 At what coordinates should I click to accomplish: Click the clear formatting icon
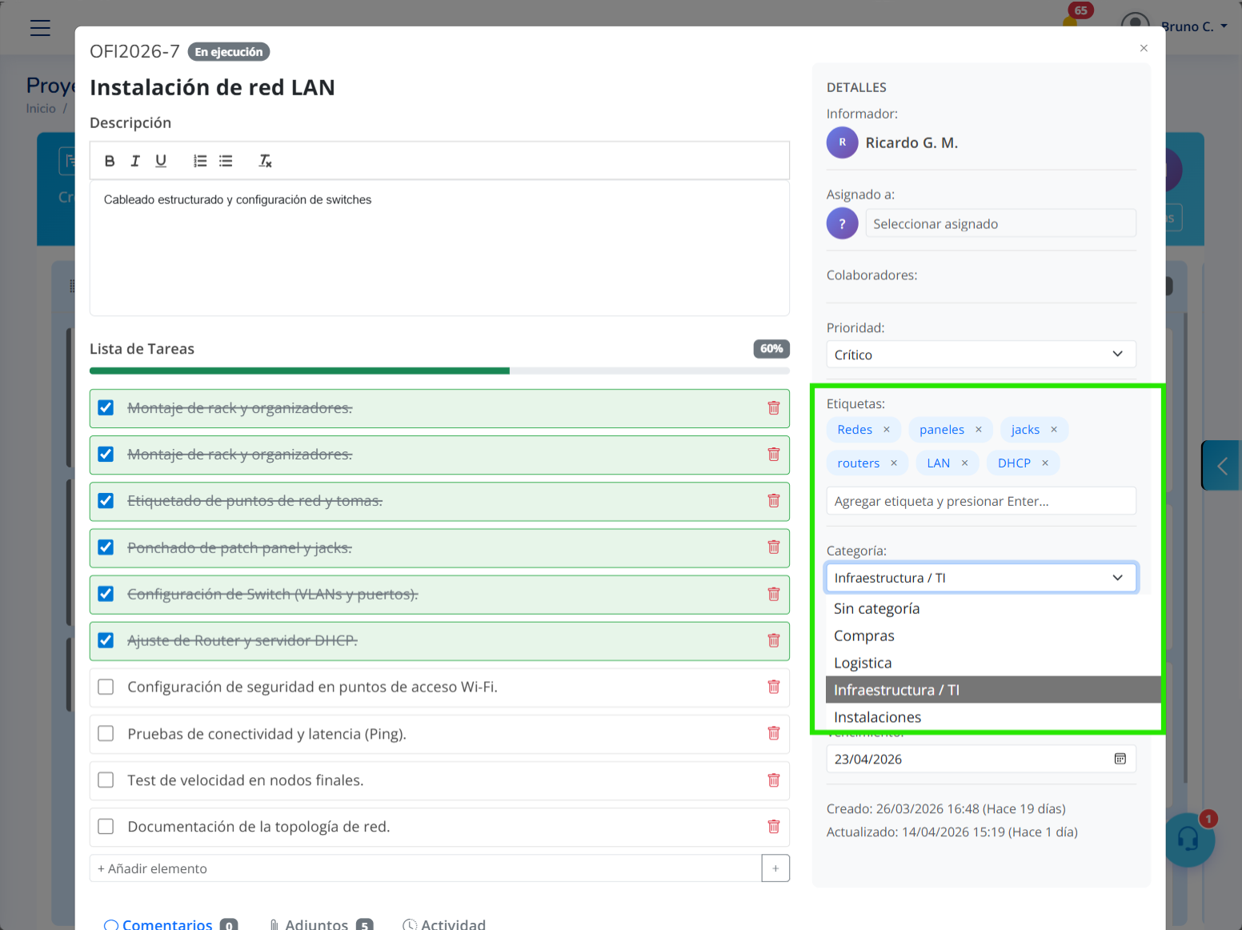pos(265,161)
